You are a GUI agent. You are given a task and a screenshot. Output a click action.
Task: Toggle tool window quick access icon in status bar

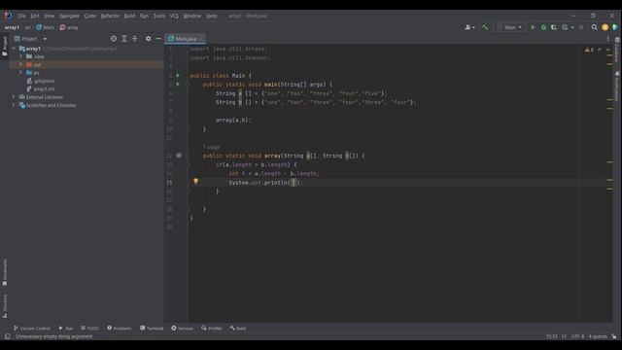(7, 336)
